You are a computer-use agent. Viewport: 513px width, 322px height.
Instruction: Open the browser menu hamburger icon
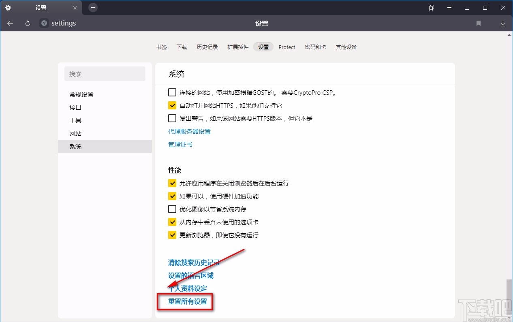(449, 7)
